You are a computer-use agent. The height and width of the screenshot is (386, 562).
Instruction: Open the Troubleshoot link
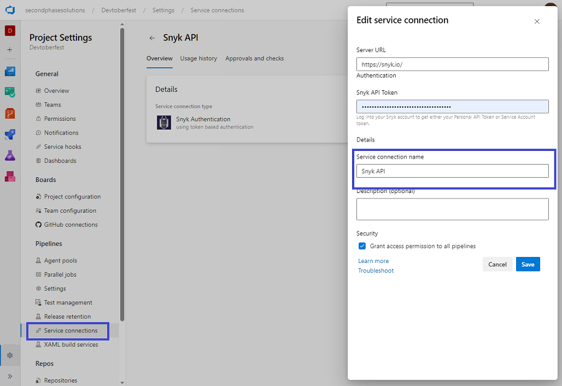[376, 271]
